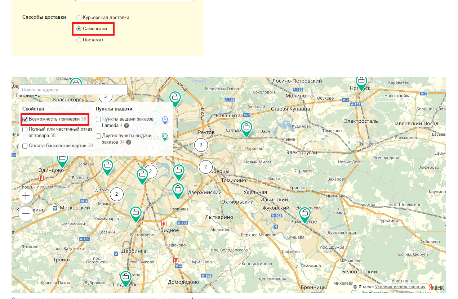Open the cluster of 2 near Люберцы
Screen dimensions: 458x299
click(x=206, y=167)
